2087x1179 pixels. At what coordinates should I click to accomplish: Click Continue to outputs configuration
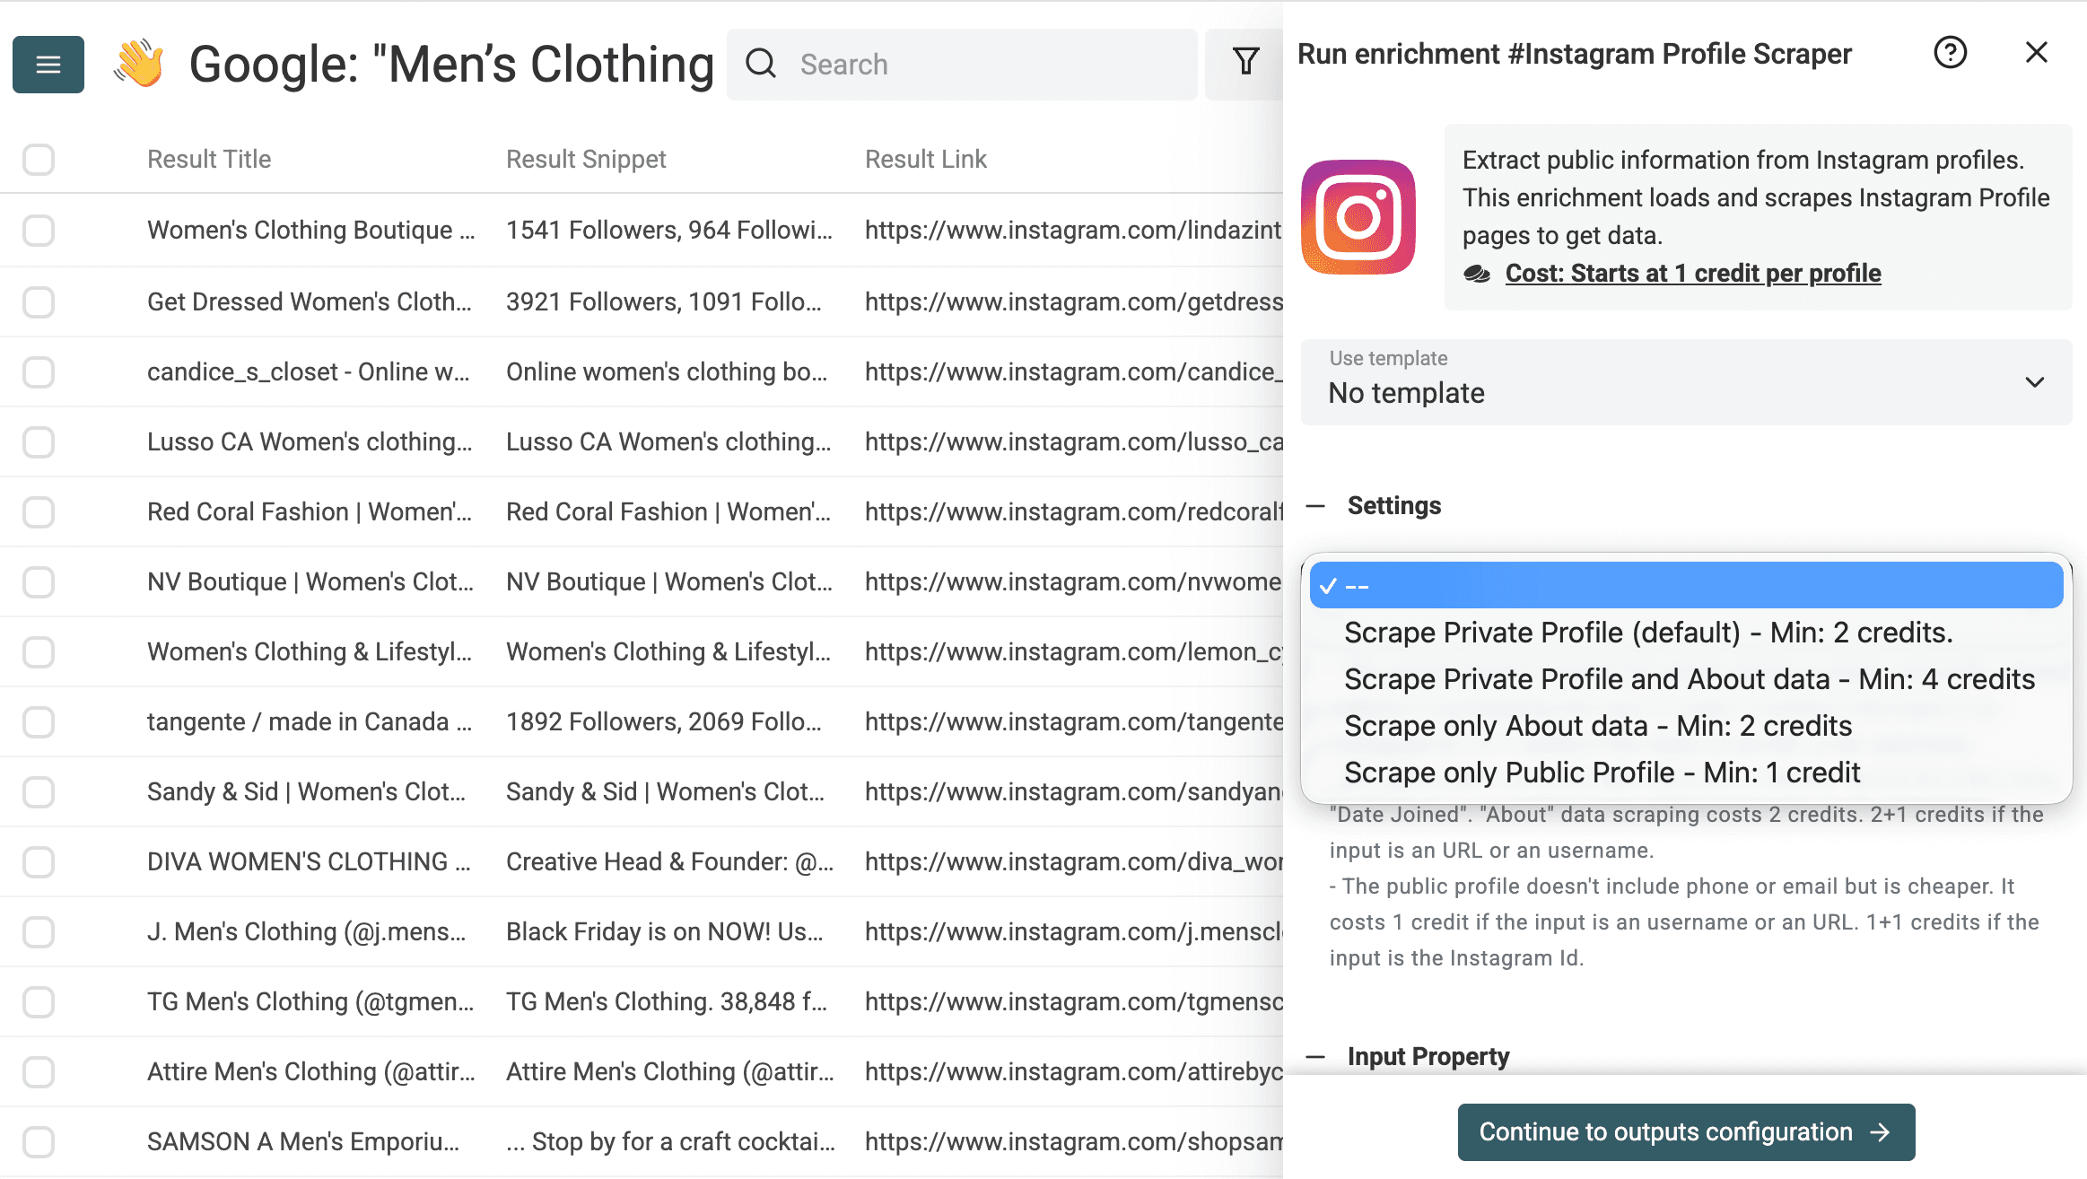pos(1685,1132)
